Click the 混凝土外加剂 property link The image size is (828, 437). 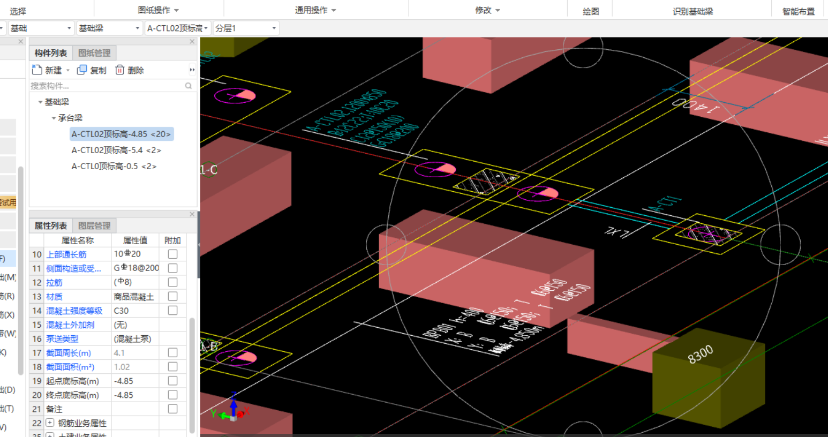point(70,325)
